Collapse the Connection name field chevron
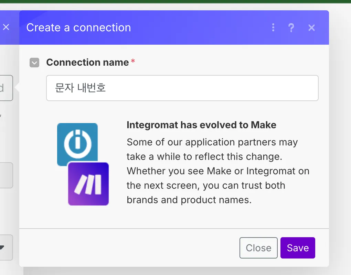 (34, 63)
